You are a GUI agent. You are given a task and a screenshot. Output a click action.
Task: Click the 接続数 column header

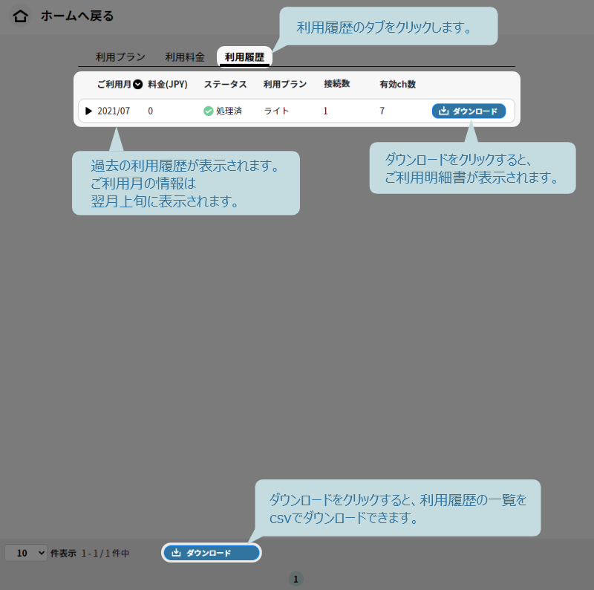point(337,84)
